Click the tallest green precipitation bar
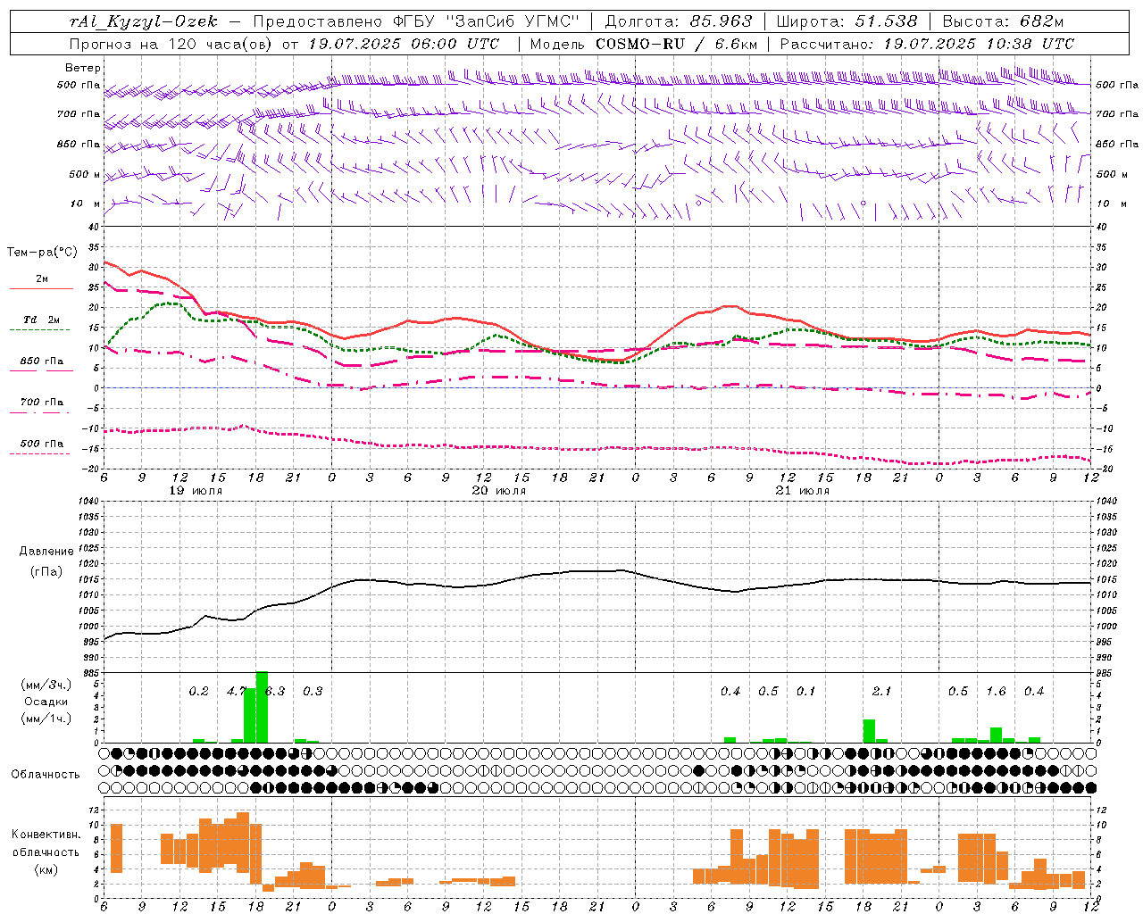The image size is (1143, 914). (262, 707)
